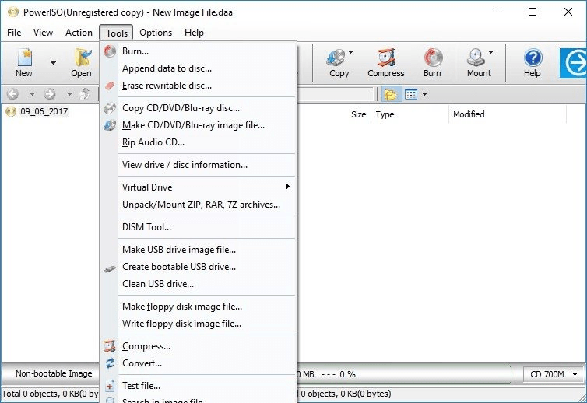The height and width of the screenshot is (403, 587).
Task: Click the Open file toolbar icon
Action: pos(81,62)
